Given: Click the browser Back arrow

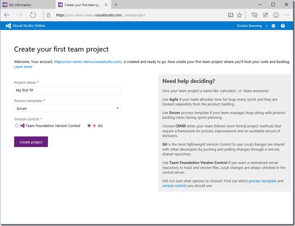Looking at the screenshot, I should pyautogui.click(x=7, y=15).
